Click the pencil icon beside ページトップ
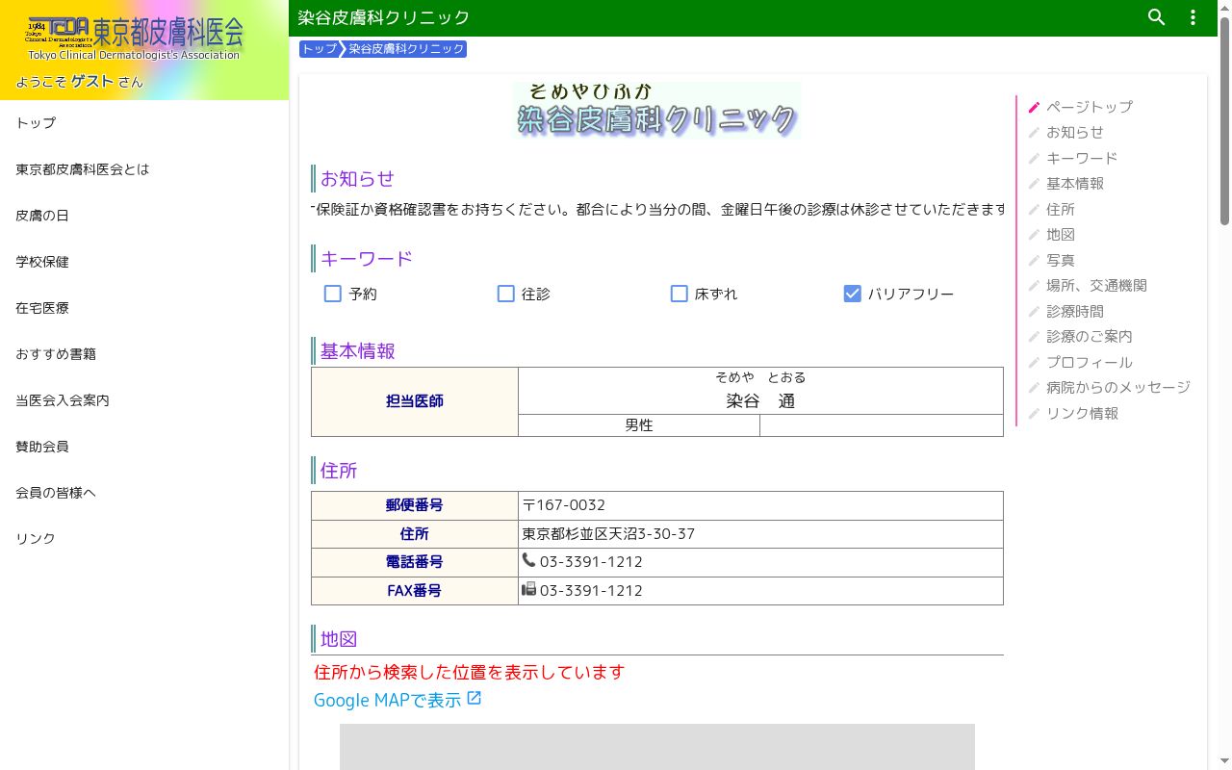This screenshot has width=1232, height=770. pos(1034,107)
